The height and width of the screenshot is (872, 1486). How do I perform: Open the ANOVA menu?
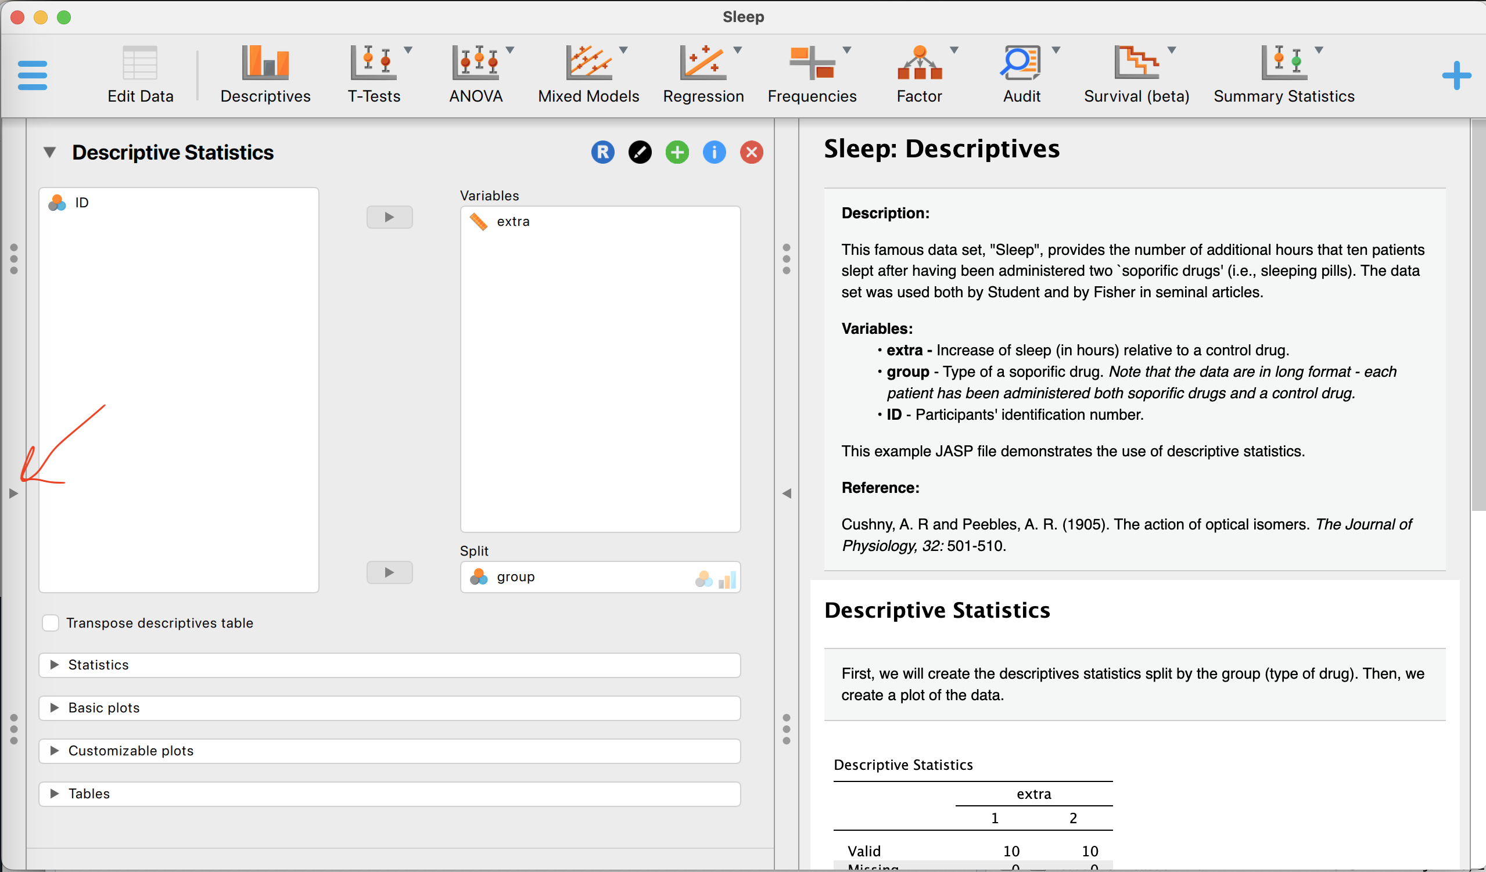coord(476,75)
